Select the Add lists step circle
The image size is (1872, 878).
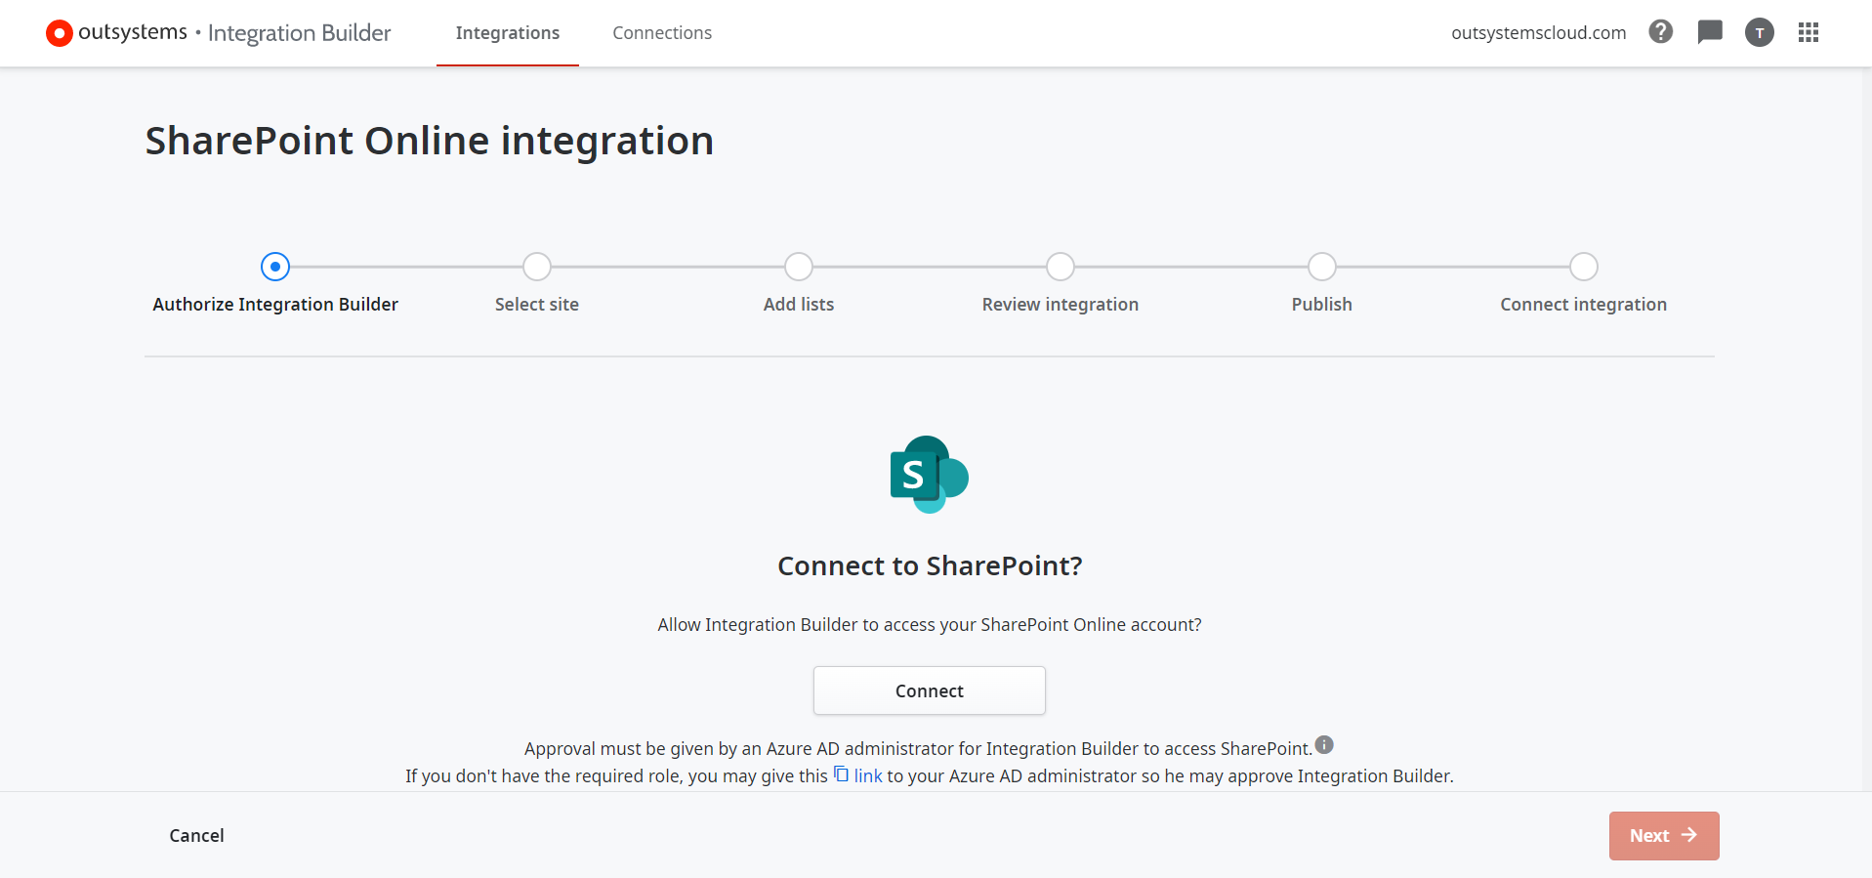(799, 267)
